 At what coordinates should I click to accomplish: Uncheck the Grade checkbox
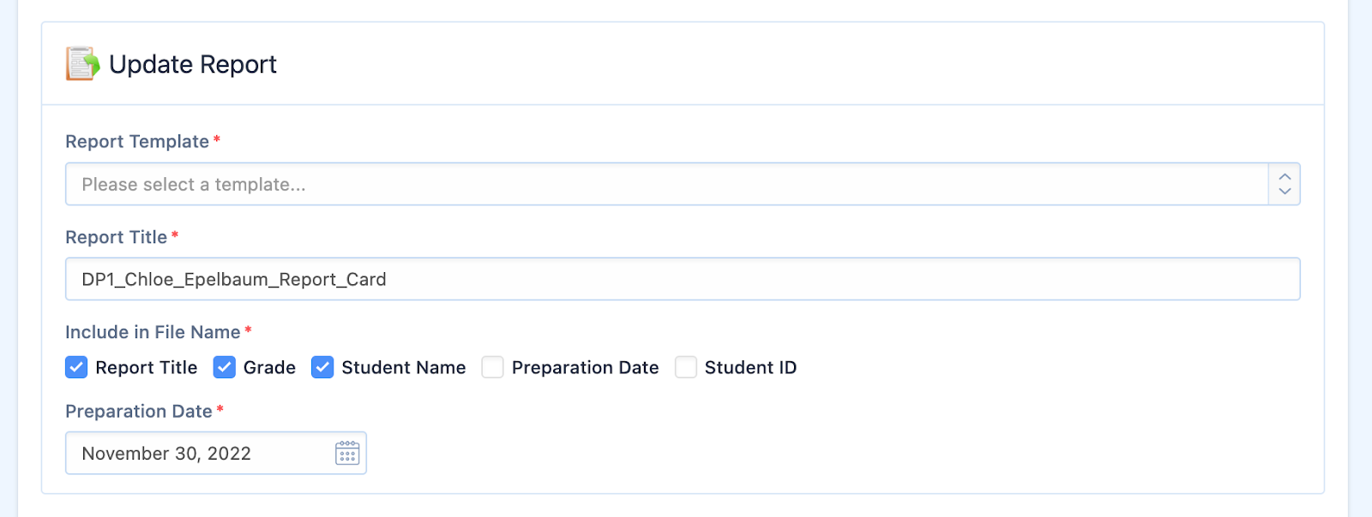[x=224, y=367]
